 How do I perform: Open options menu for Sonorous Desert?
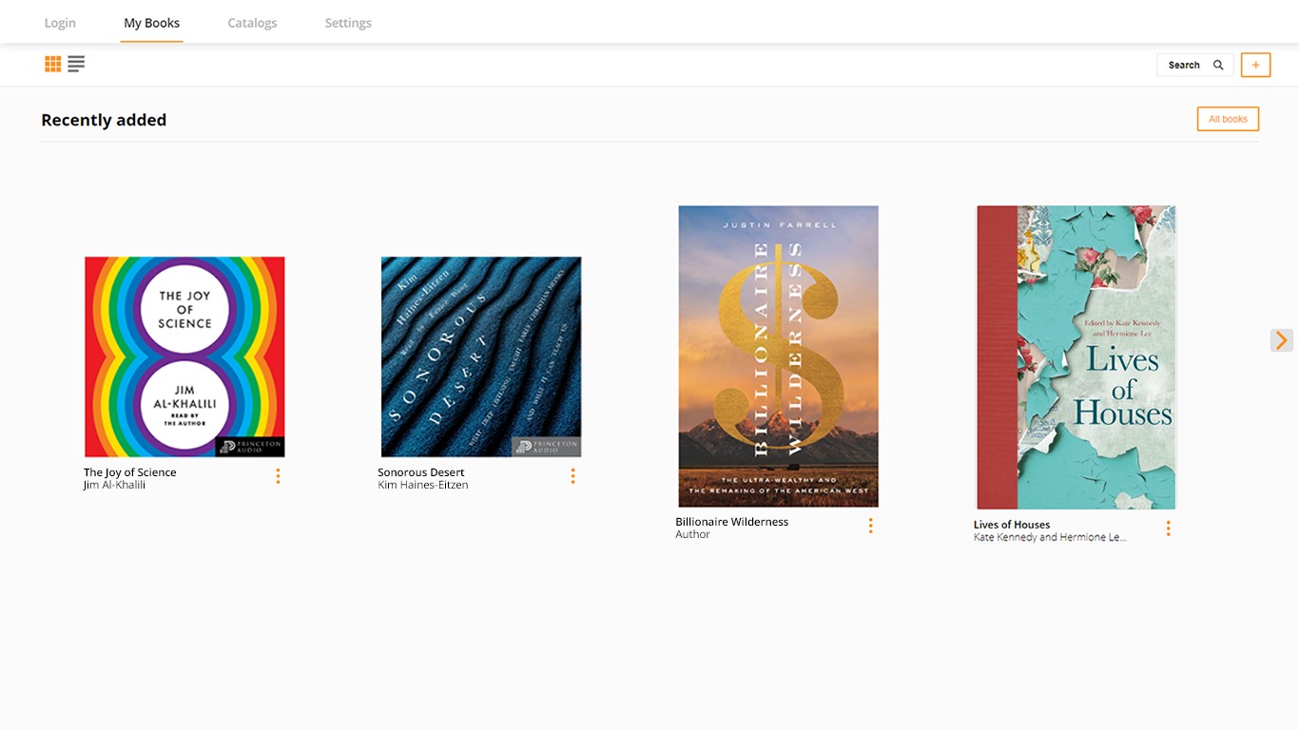coord(572,477)
